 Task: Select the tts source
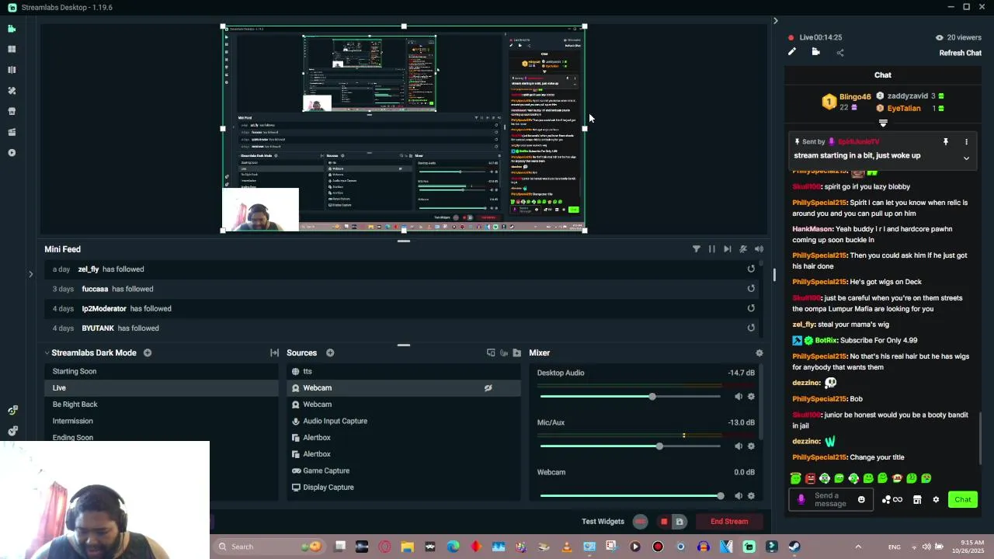[x=404, y=371]
